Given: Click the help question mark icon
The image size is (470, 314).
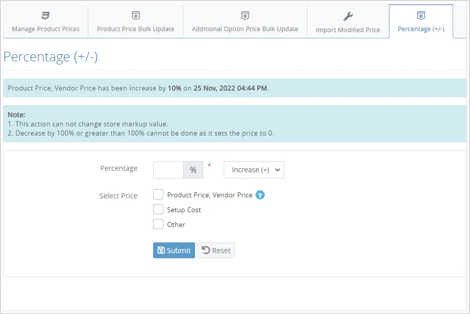Looking at the screenshot, I should pos(260,195).
